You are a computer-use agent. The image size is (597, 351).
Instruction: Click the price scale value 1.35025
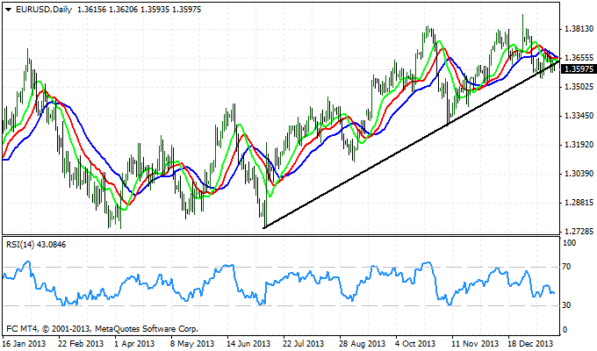[x=579, y=87]
